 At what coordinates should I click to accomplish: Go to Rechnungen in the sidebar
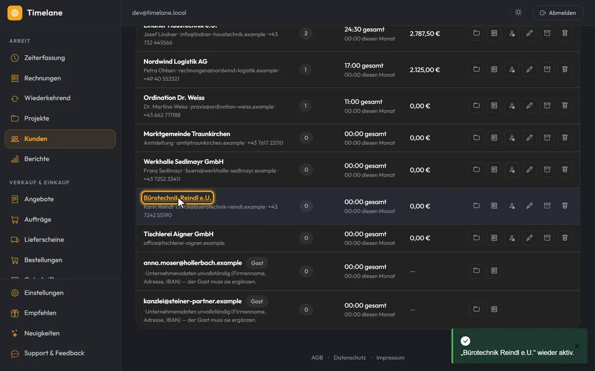60,78
